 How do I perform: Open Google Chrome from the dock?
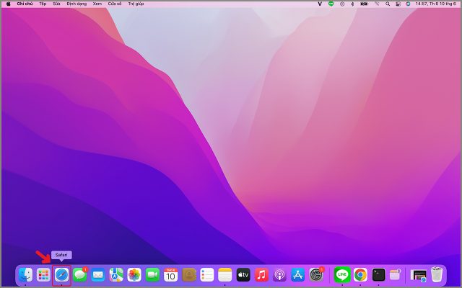360,274
